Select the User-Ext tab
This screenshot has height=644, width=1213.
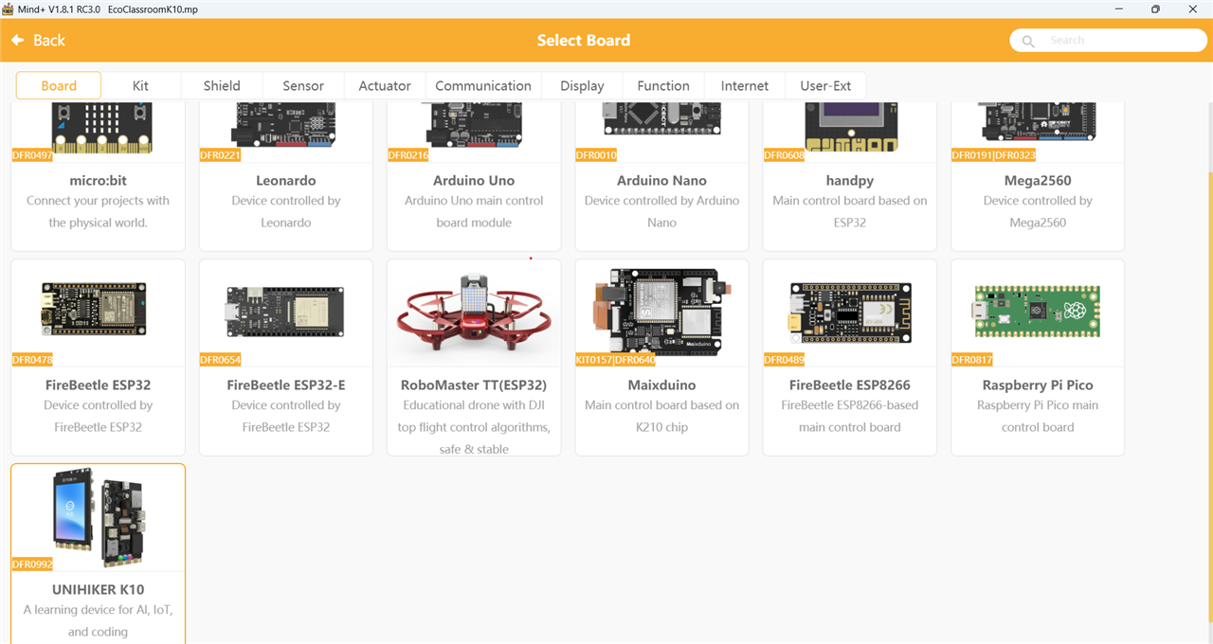pos(825,85)
